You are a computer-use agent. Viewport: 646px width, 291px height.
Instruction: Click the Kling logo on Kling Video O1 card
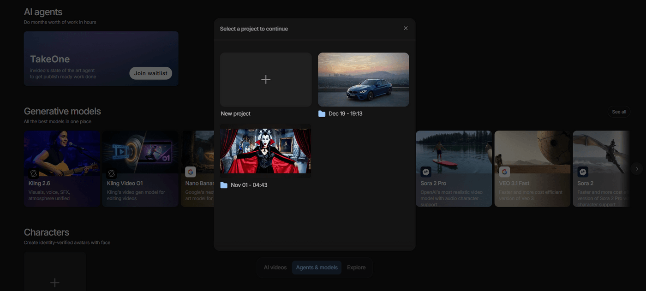pos(111,173)
